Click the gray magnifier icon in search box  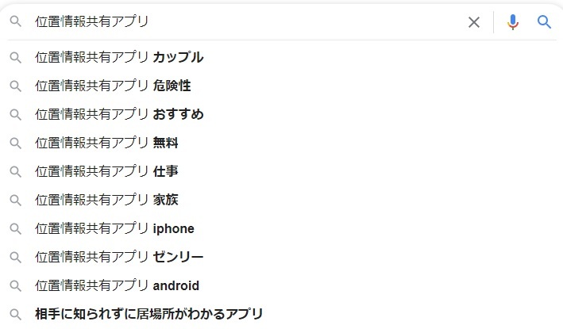coord(15,22)
